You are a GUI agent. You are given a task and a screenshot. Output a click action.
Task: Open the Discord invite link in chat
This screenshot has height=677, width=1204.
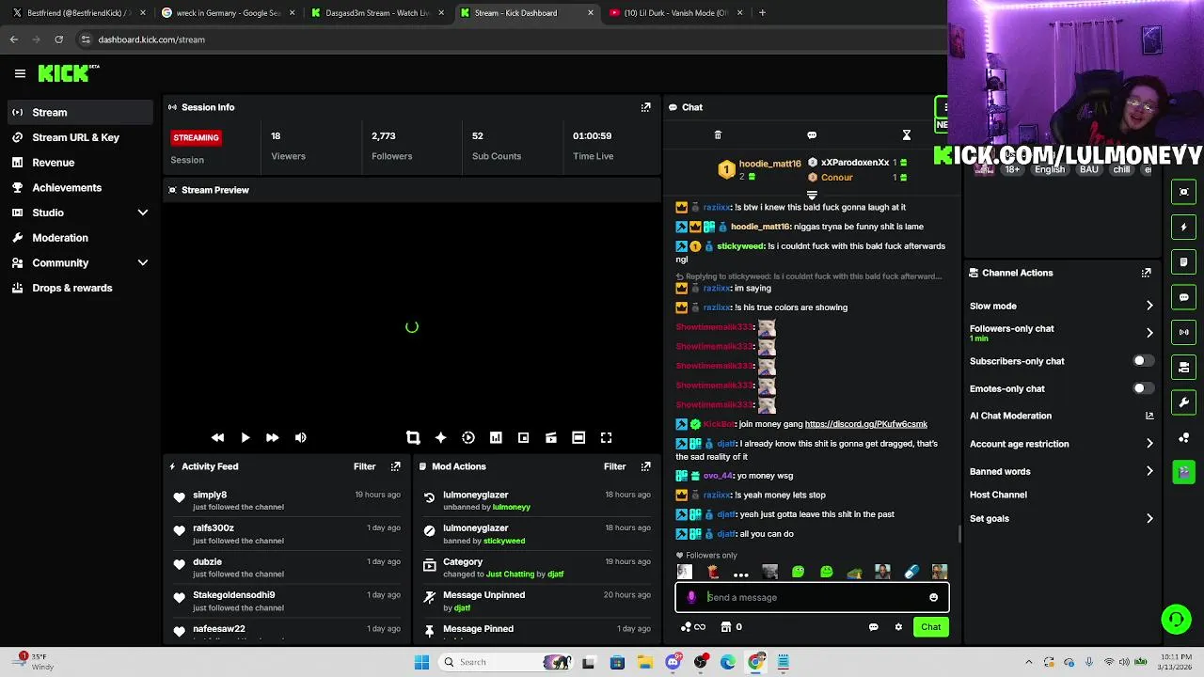(865, 424)
